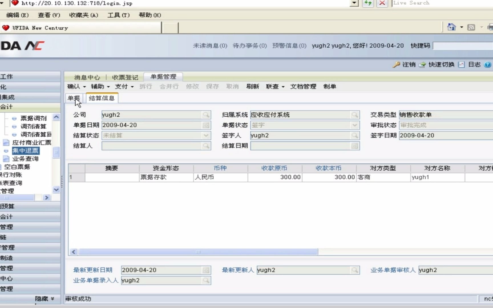Click sidebar tree scroll-up arrow

(x=56, y=117)
